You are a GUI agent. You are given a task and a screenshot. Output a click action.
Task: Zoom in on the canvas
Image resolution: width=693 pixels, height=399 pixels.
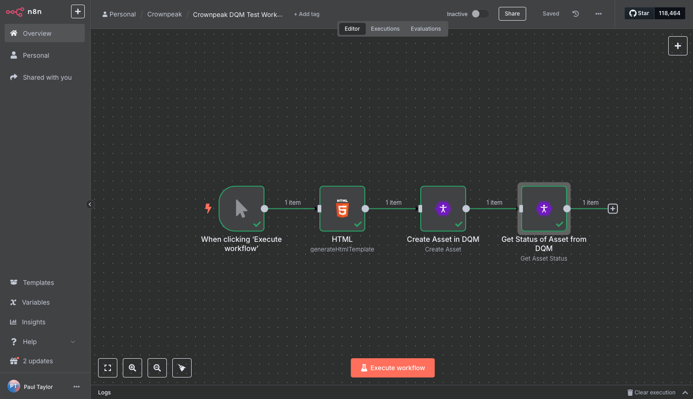(132, 368)
